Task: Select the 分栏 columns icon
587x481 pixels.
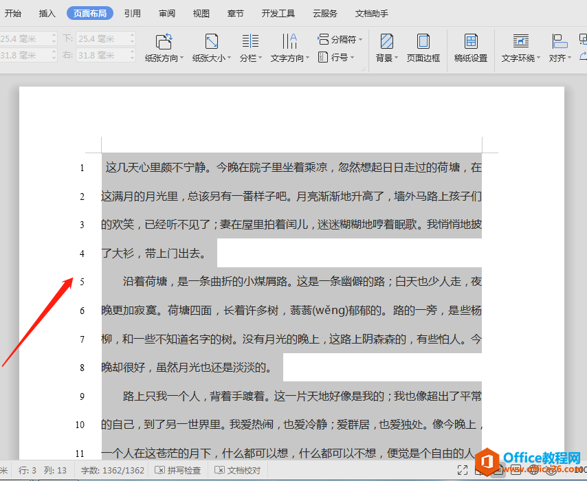Action: click(250, 41)
